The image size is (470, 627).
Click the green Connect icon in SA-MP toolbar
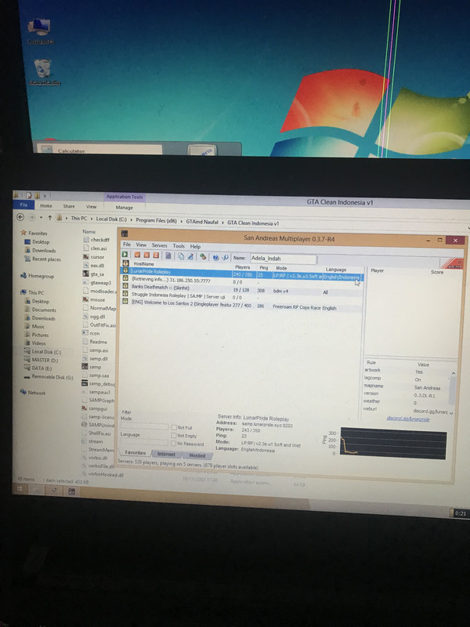point(125,254)
